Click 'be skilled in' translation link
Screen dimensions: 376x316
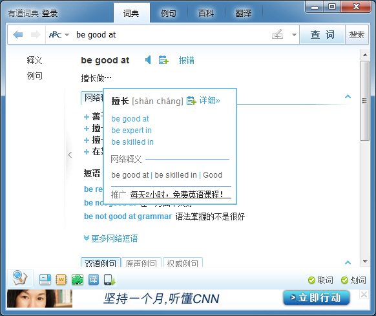click(x=132, y=142)
